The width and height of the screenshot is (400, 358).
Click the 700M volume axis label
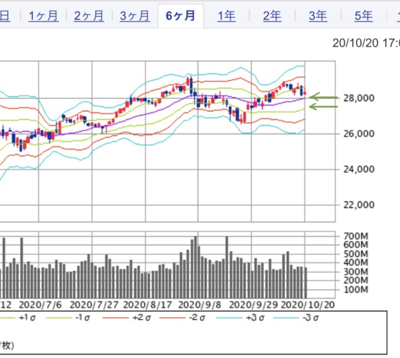click(356, 236)
